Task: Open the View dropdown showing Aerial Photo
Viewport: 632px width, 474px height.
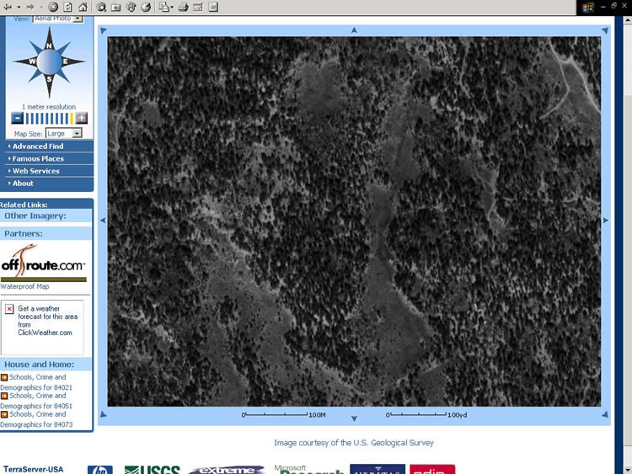Action: 58,19
